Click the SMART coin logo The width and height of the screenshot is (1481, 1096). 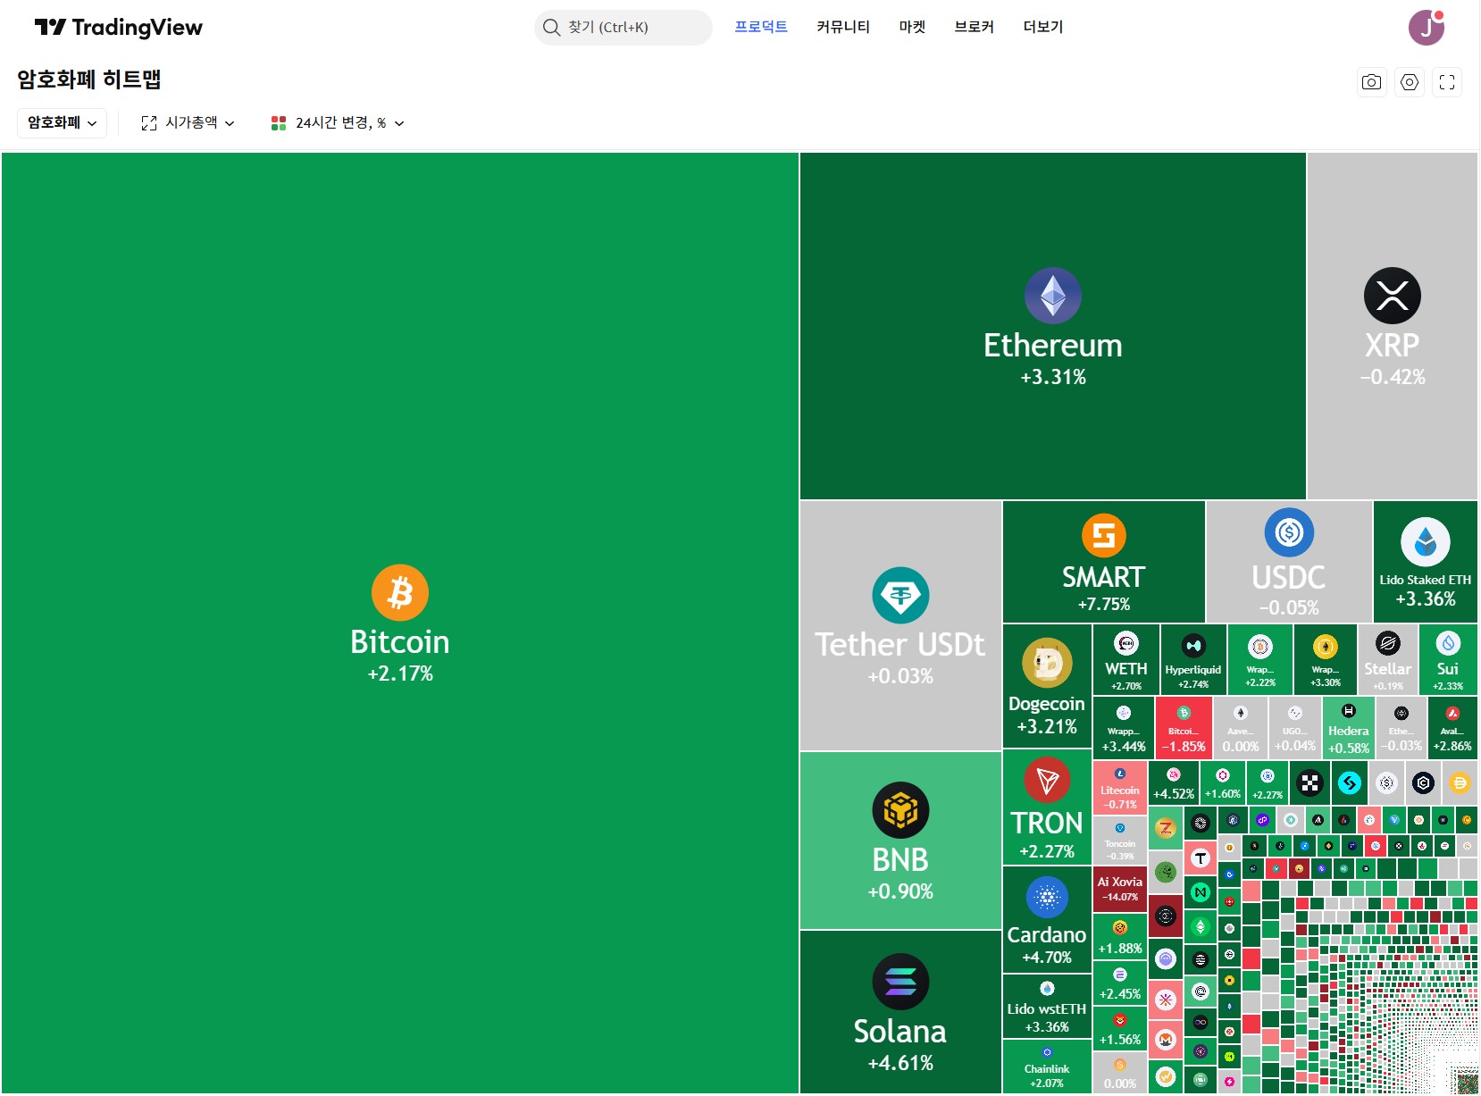click(1104, 535)
